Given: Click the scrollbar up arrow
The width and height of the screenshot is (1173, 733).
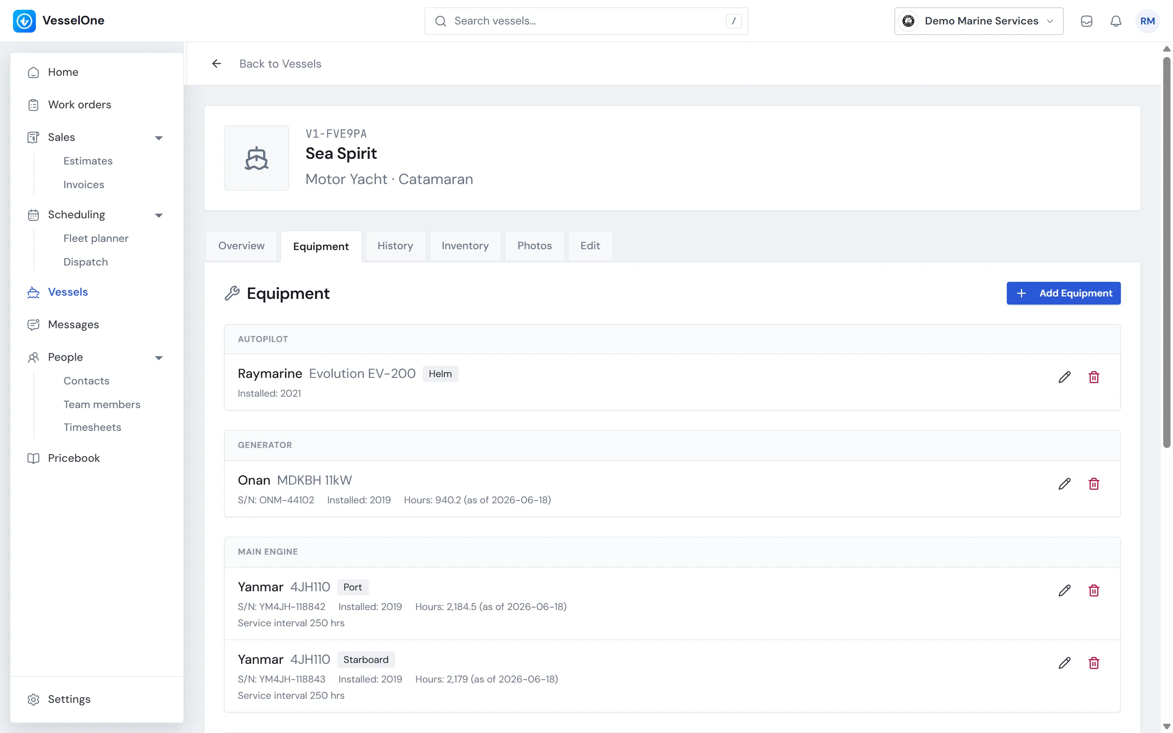Looking at the screenshot, I should pos(1167,49).
